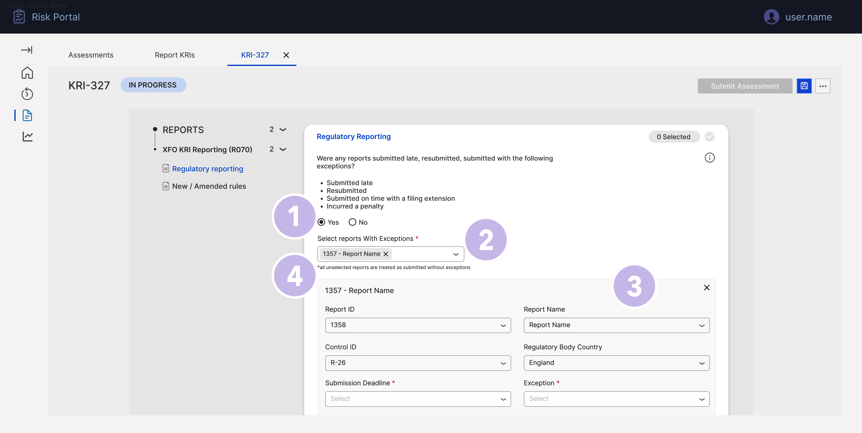The image size is (862, 433).
Task: Select the Yes radio button
Action: [x=321, y=222]
